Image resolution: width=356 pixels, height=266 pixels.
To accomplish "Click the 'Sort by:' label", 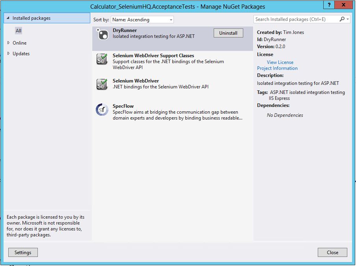I will pyautogui.click(x=101, y=20).
